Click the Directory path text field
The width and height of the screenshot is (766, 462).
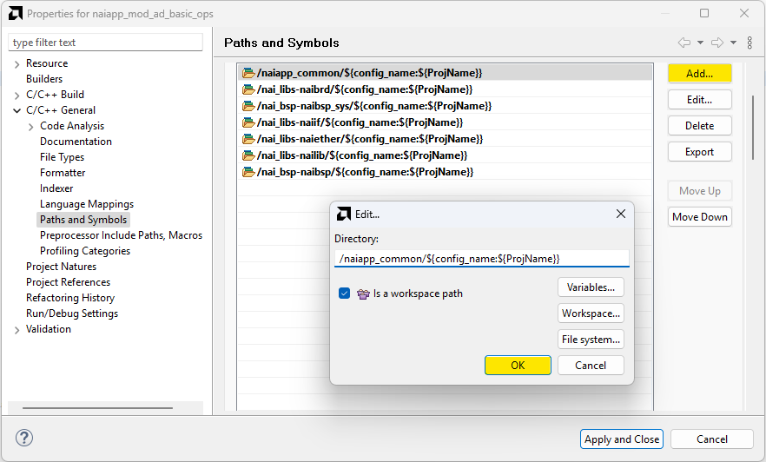click(x=481, y=259)
